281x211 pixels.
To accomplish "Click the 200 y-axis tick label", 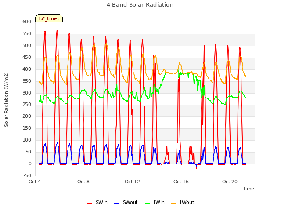I will click(x=27, y=116).
